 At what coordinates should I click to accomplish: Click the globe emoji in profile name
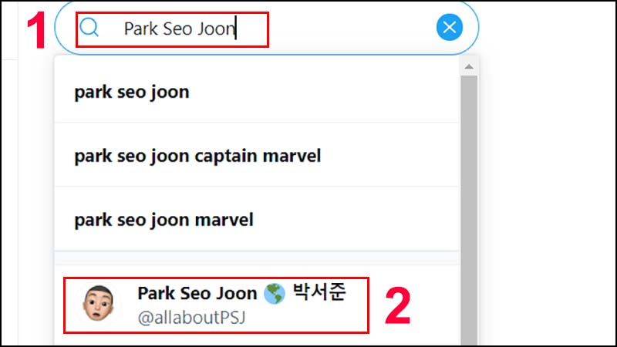275,294
